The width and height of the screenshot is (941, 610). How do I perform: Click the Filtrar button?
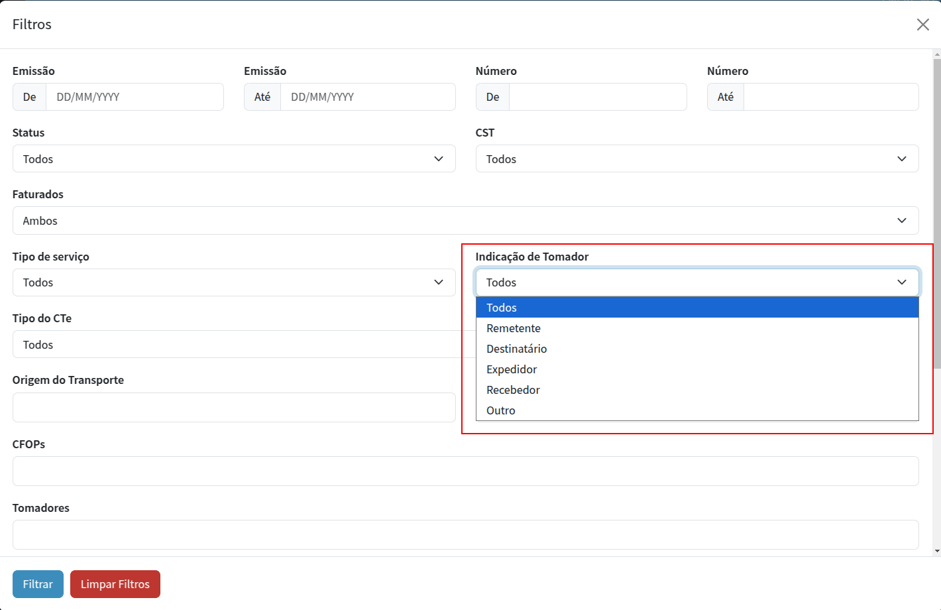point(38,584)
